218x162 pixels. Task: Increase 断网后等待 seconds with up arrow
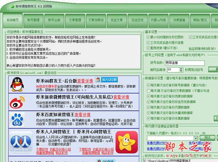tap(181, 69)
